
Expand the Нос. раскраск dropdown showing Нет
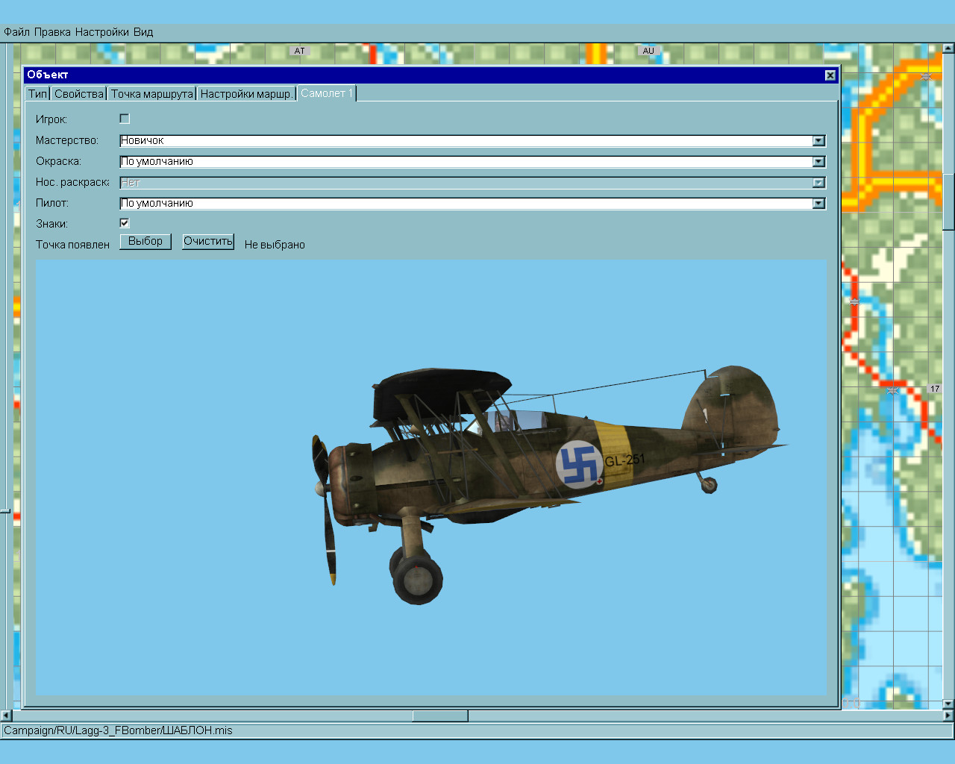818,183
